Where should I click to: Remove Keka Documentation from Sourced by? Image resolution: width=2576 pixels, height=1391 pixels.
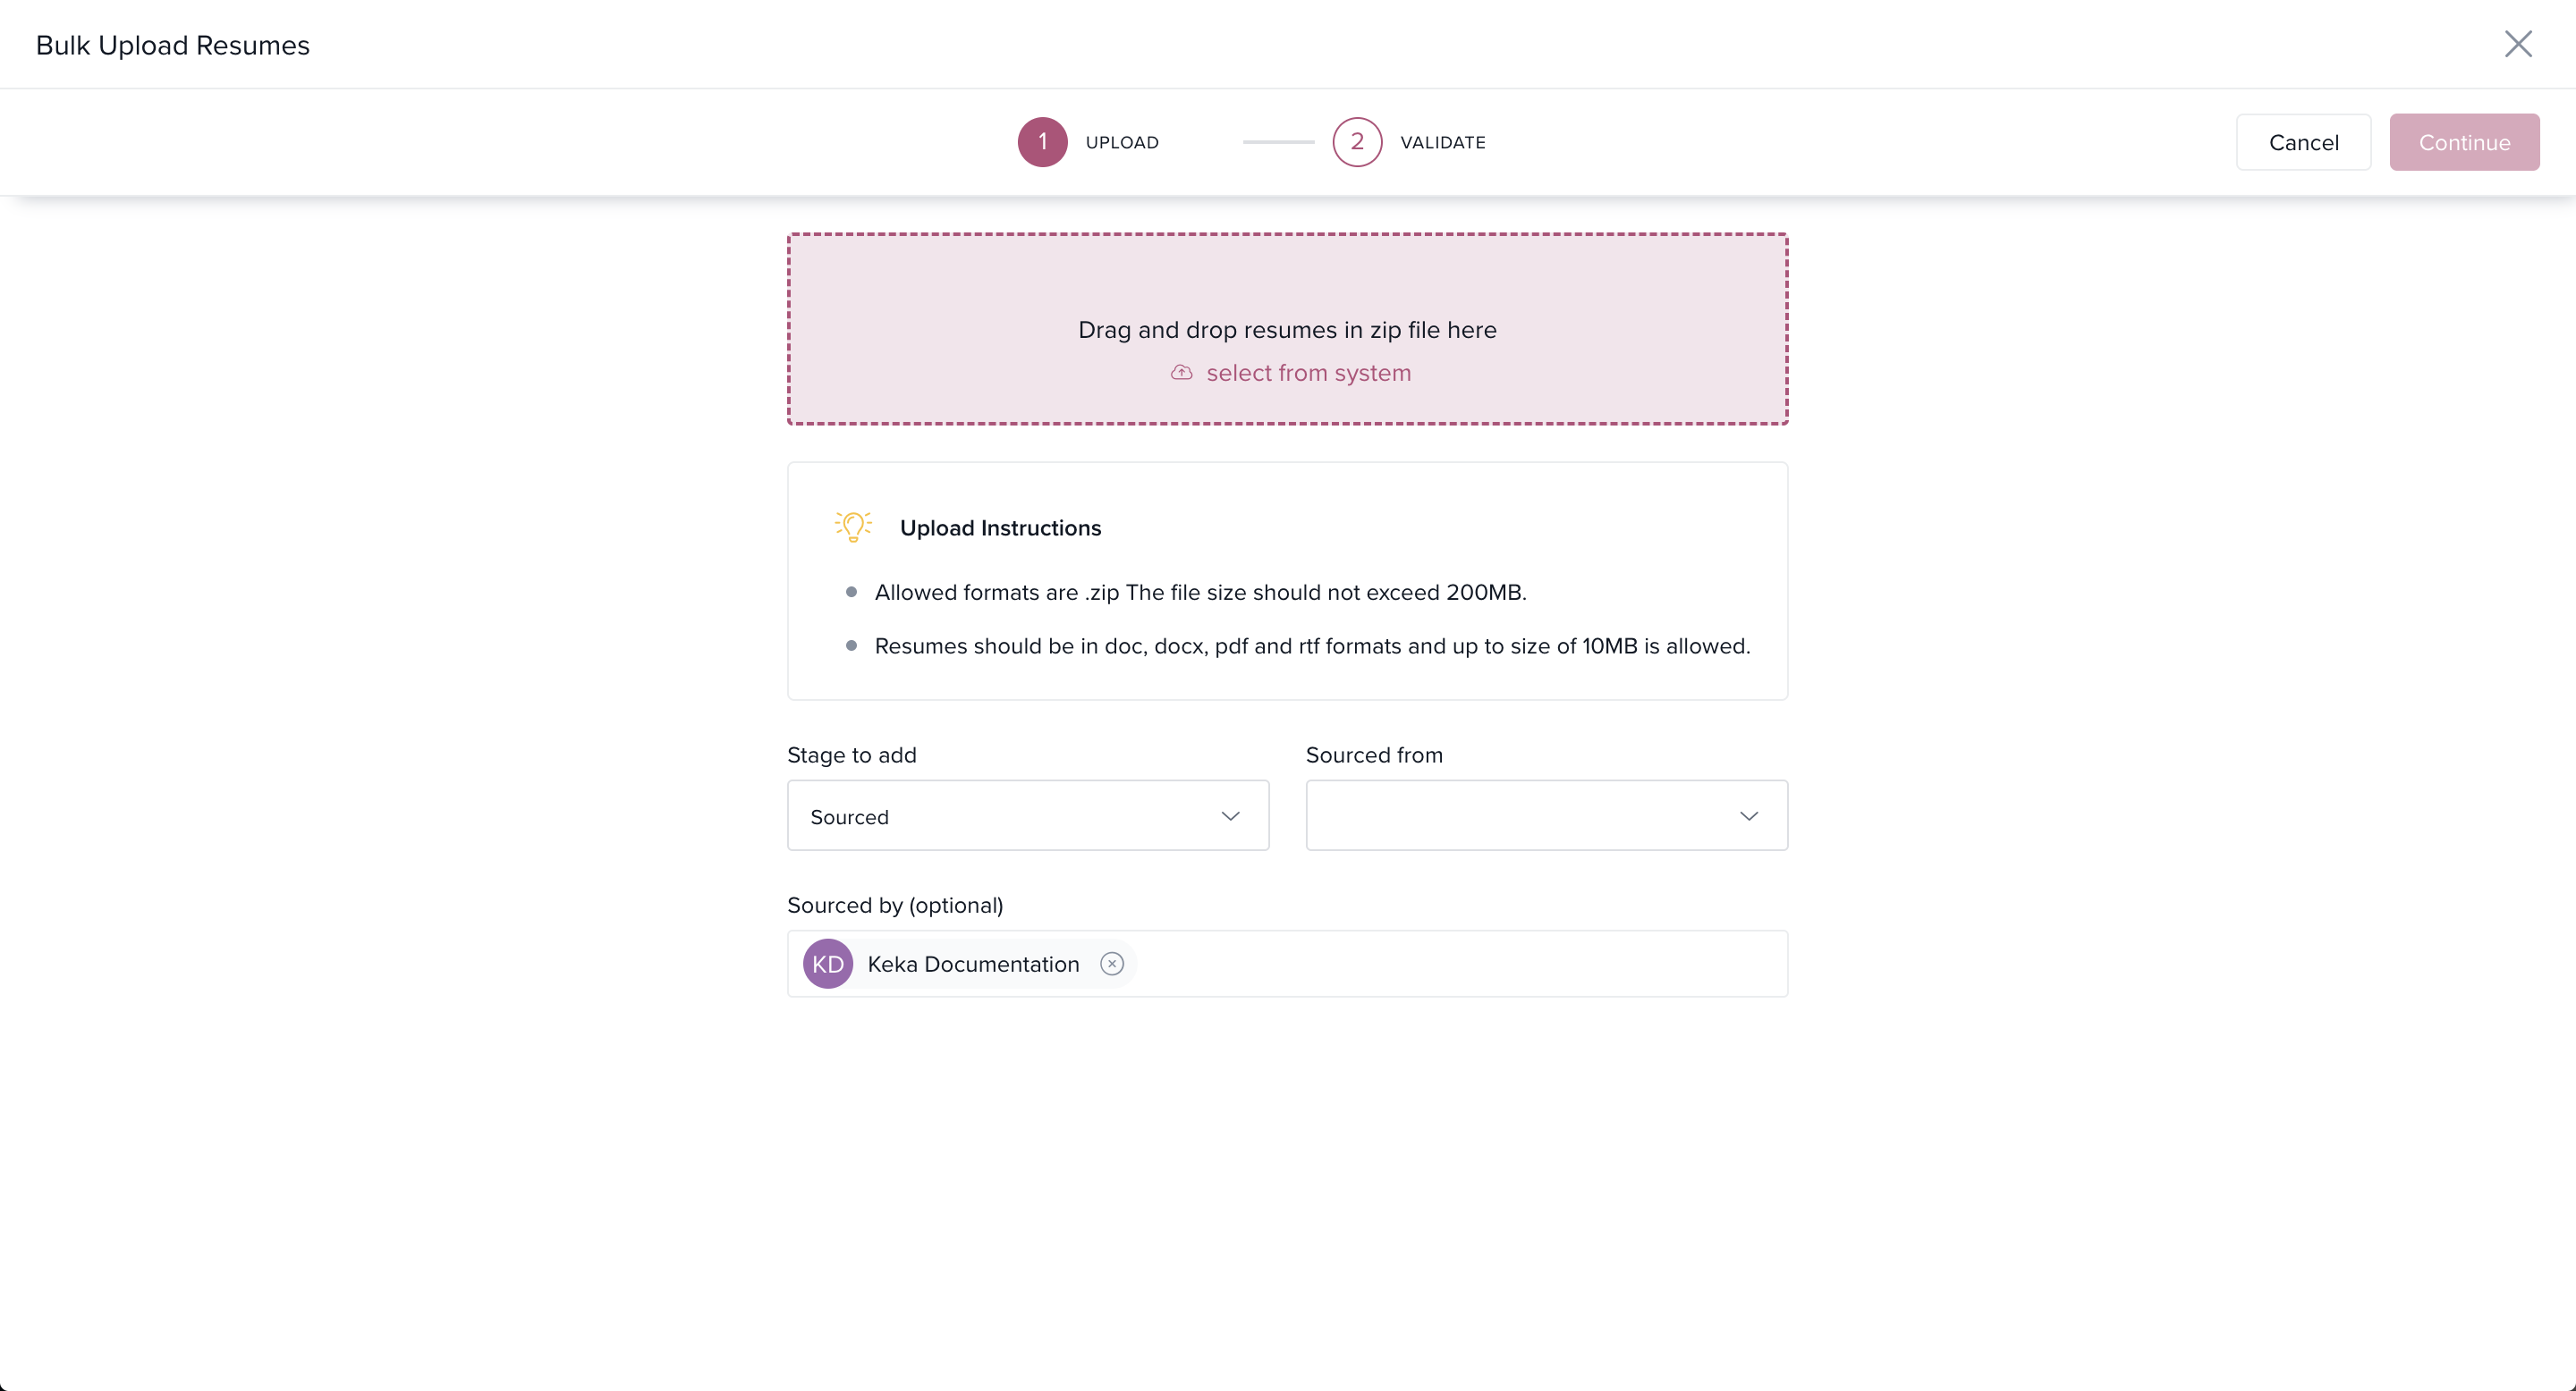click(1112, 964)
